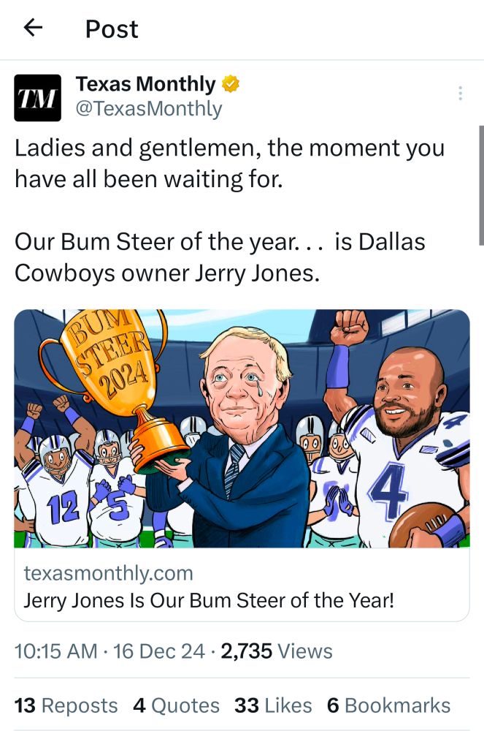Image resolution: width=484 pixels, height=731 pixels.
Task: Open the Jerry Jones trophy cartoon image
Action: [x=242, y=428]
